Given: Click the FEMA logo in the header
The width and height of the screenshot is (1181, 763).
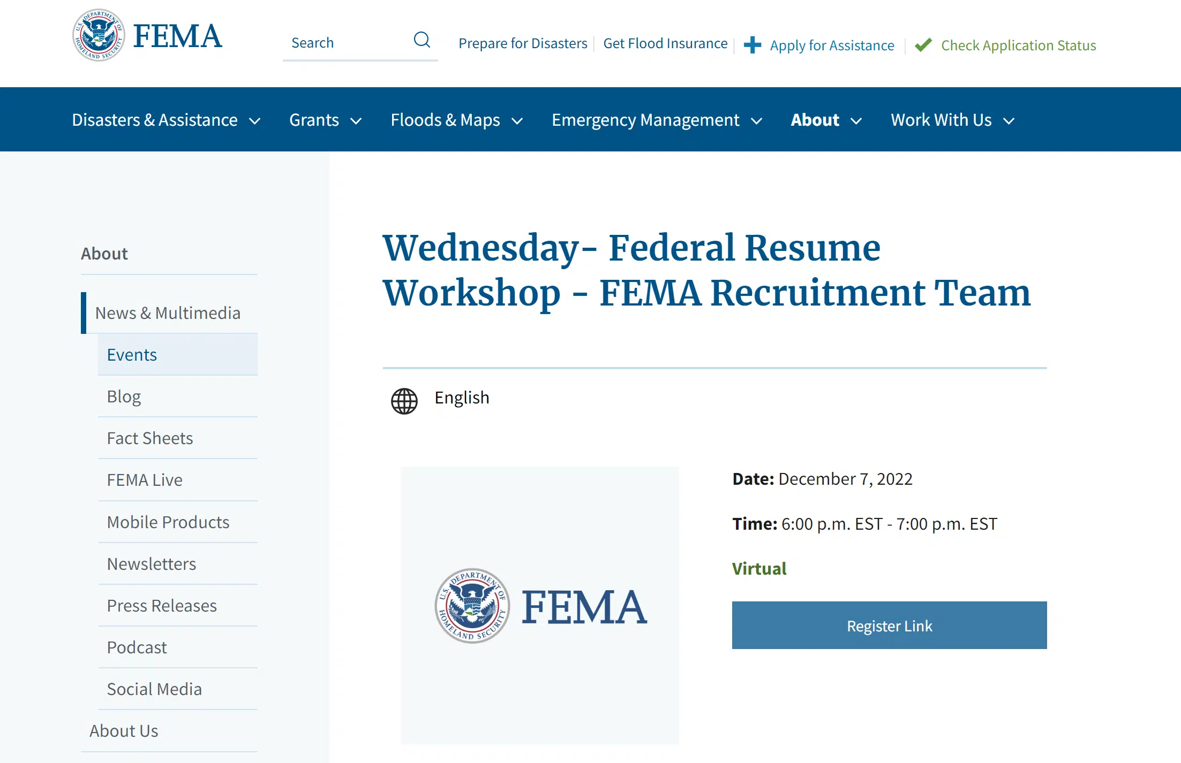Looking at the screenshot, I should coord(147,35).
